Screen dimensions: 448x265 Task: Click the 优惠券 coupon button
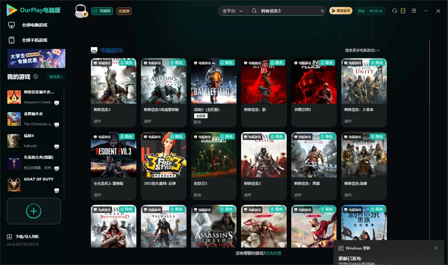(x=124, y=11)
